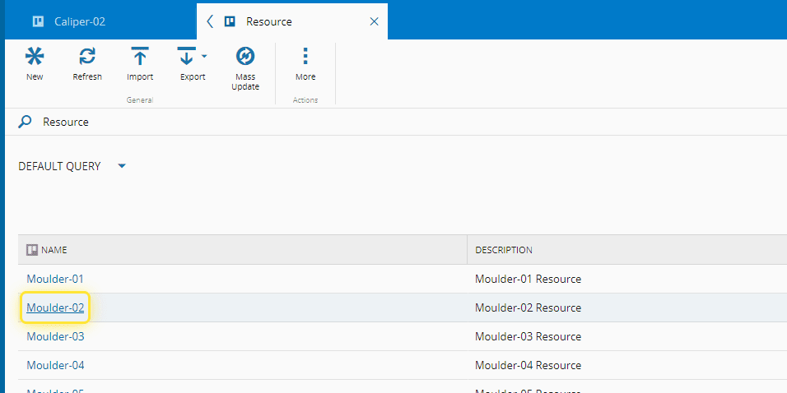
Task: Refresh the resource list
Action: tap(87, 57)
